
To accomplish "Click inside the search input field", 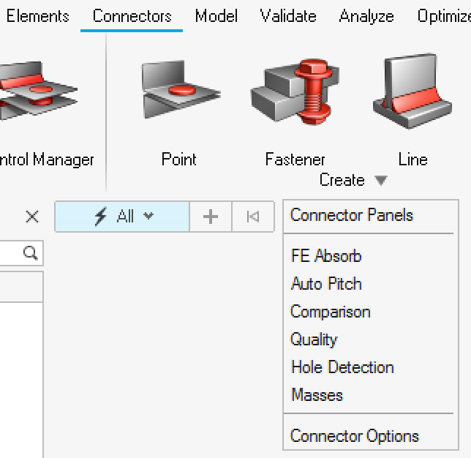I will tap(12, 253).
